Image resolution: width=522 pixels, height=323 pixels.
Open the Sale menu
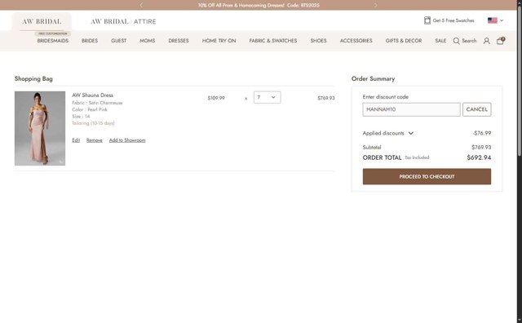point(440,41)
